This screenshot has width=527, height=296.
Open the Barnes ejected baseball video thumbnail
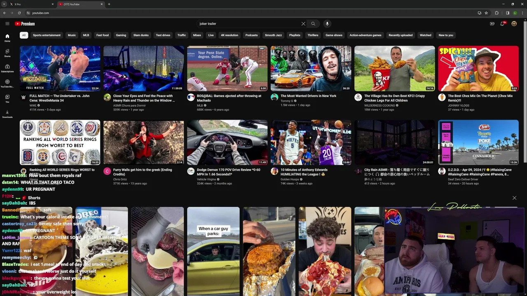click(227, 68)
